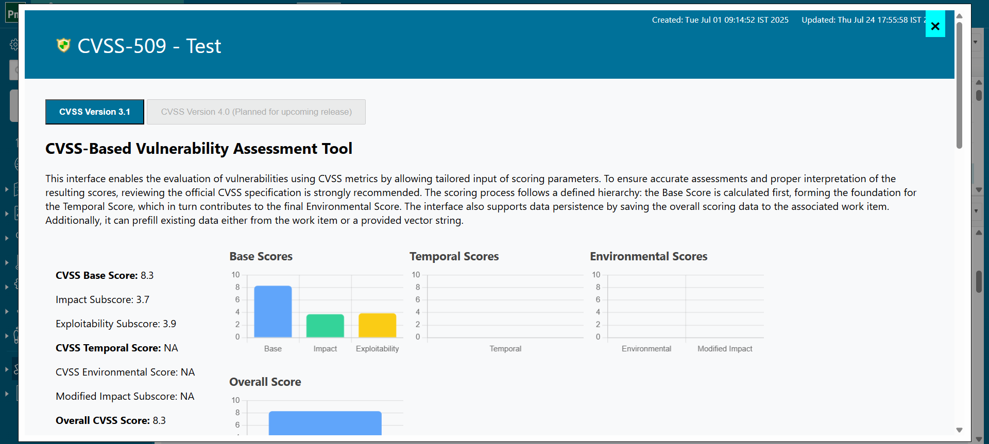Click 'CVSS Temporal Score: NA' text
This screenshot has height=444, width=989.
point(117,348)
